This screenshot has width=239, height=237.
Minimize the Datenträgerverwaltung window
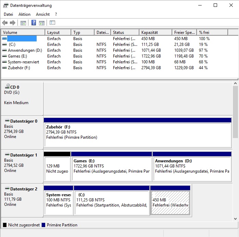[x=200, y=5]
